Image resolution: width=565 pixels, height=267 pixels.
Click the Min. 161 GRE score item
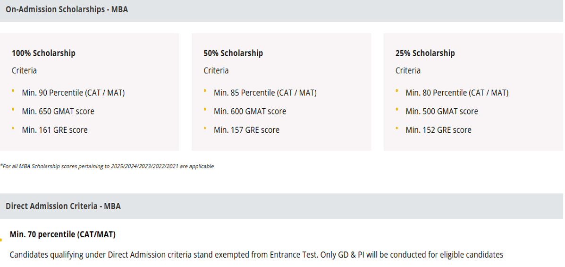(54, 130)
